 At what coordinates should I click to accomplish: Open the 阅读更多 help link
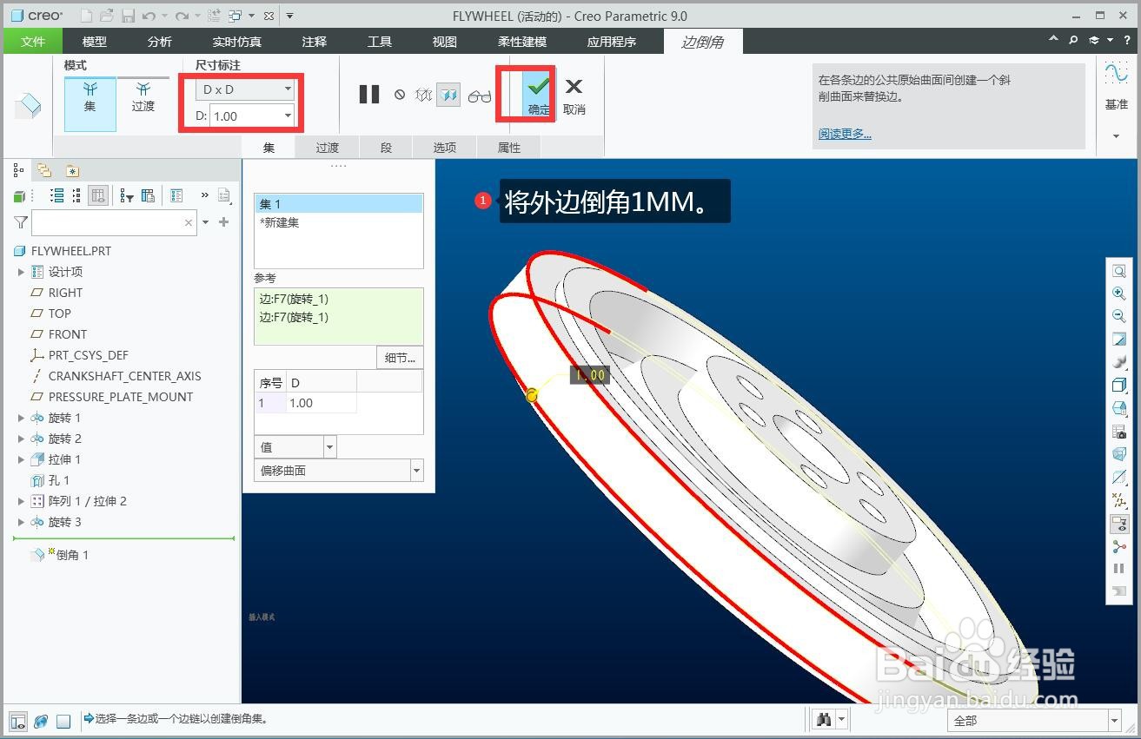point(845,134)
